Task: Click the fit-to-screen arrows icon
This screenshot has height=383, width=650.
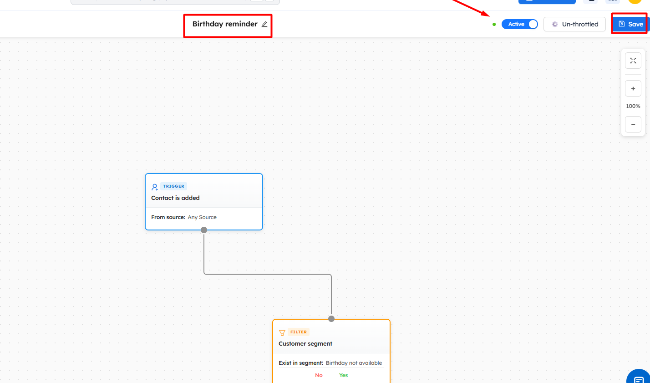Action: point(633,61)
